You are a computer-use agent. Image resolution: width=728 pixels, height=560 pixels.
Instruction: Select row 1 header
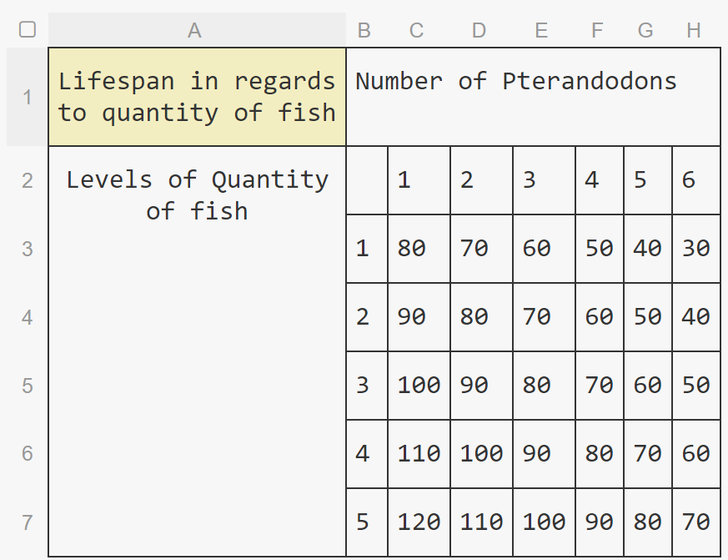tap(28, 97)
